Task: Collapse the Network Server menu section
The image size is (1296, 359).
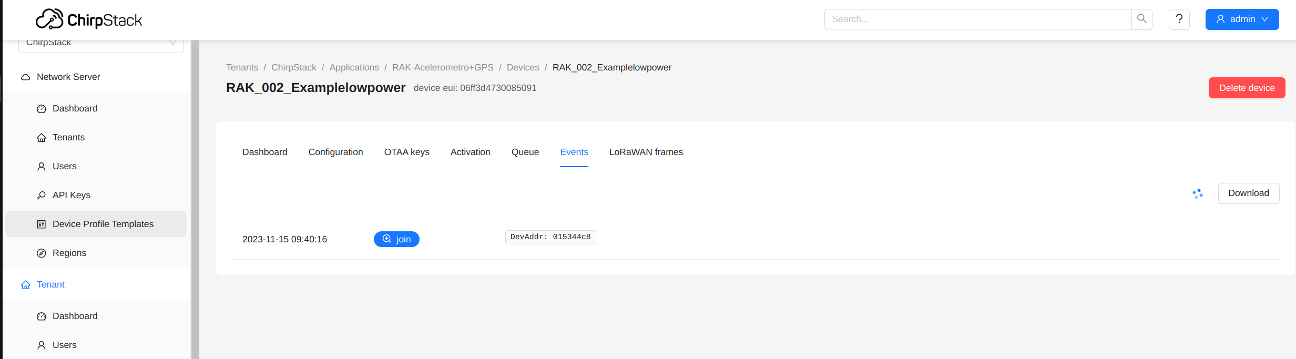Action: [68, 77]
